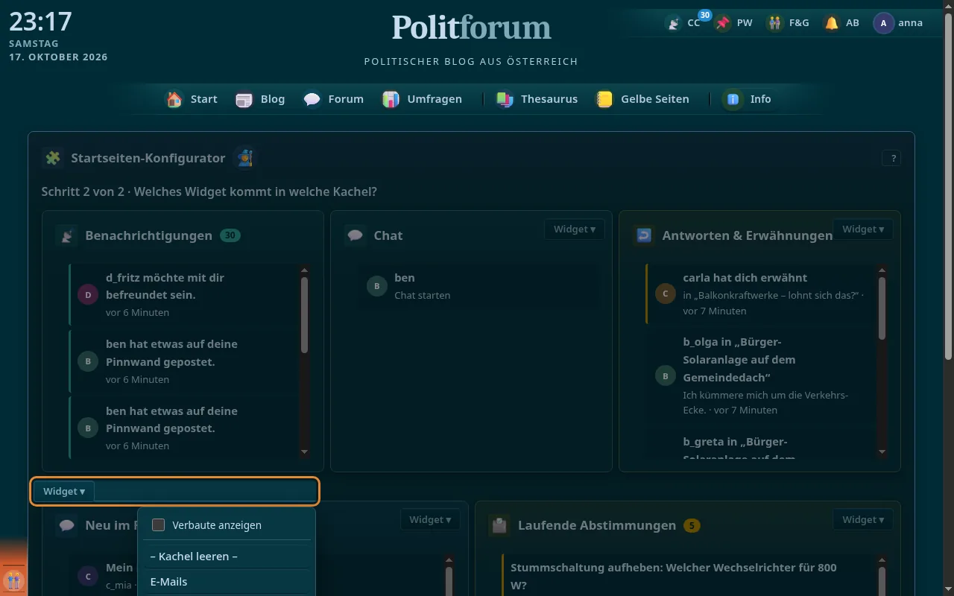Image resolution: width=954 pixels, height=596 pixels.
Task: Open Widget dropdown in the "Neu im" tile
Action: [430, 520]
